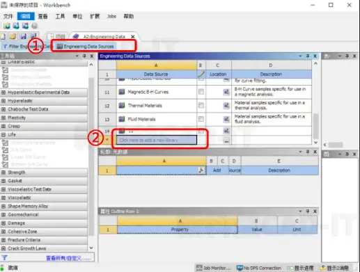Expand the Hyperelastic Experimental Data group
This screenshot has width=360, height=272.
[3, 93]
